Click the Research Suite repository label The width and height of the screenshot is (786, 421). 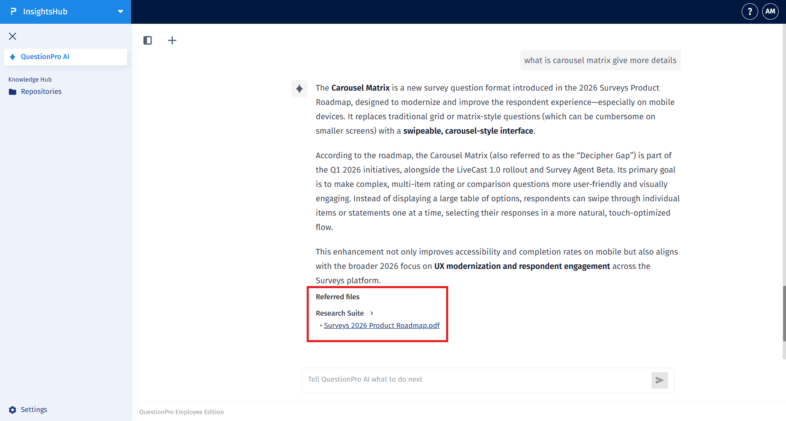click(340, 313)
